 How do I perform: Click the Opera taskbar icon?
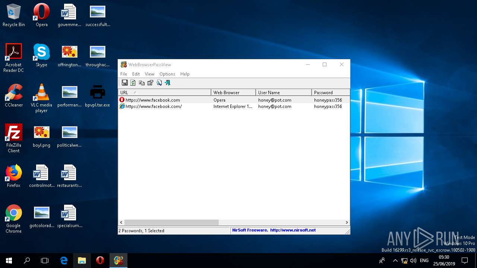[100, 261]
